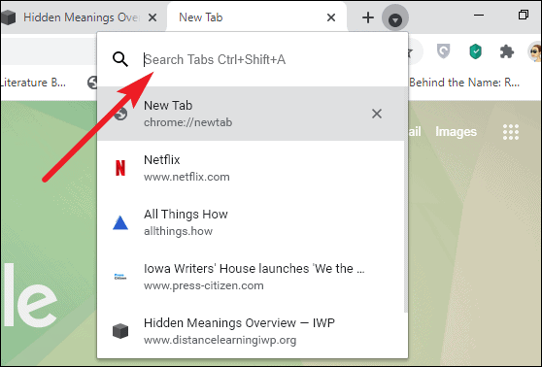Viewport: 542px width, 367px height.
Task: Open Iowa Writers' House tab entry
Action: point(251,277)
